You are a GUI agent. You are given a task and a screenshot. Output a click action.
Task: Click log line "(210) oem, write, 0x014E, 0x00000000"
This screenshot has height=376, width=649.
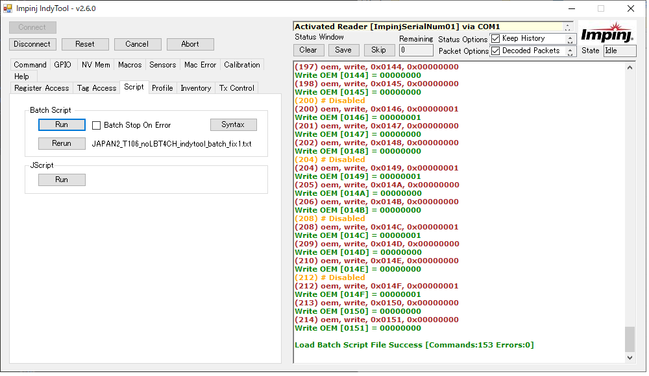tap(376, 261)
